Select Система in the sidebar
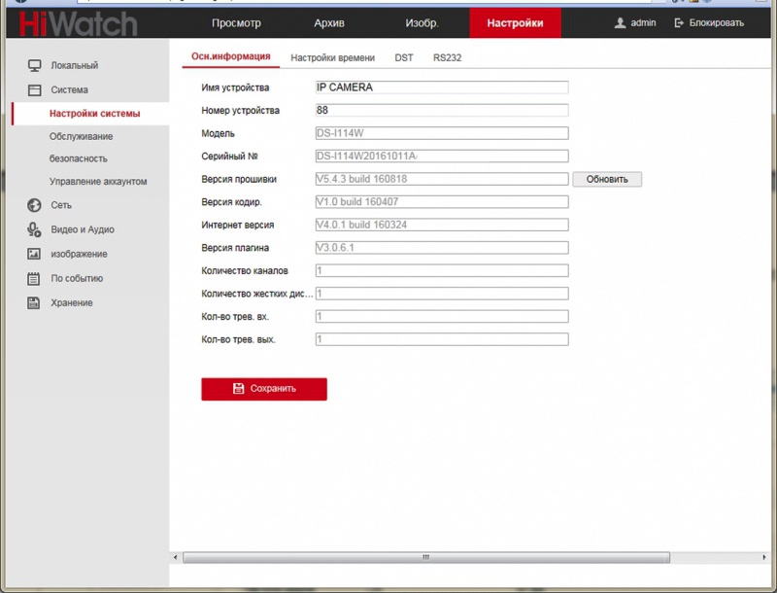The image size is (777, 593). click(x=69, y=89)
